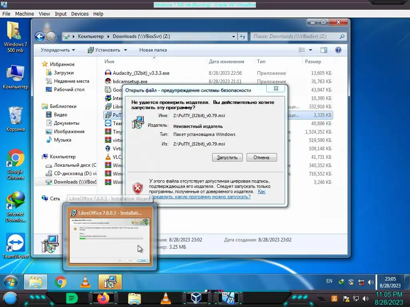Image resolution: width=410 pixels, height=307 pixels.
Task: Open Недавние места in the navigation pane
Action: [x=71, y=81]
